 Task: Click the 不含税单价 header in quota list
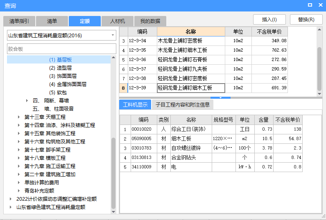tap(269, 32)
